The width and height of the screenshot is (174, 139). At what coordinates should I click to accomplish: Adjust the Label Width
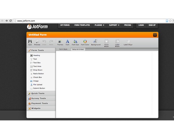(x=117, y=43)
